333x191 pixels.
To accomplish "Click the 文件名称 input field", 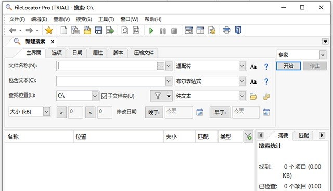I will pyautogui.click(x=107, y=66).
